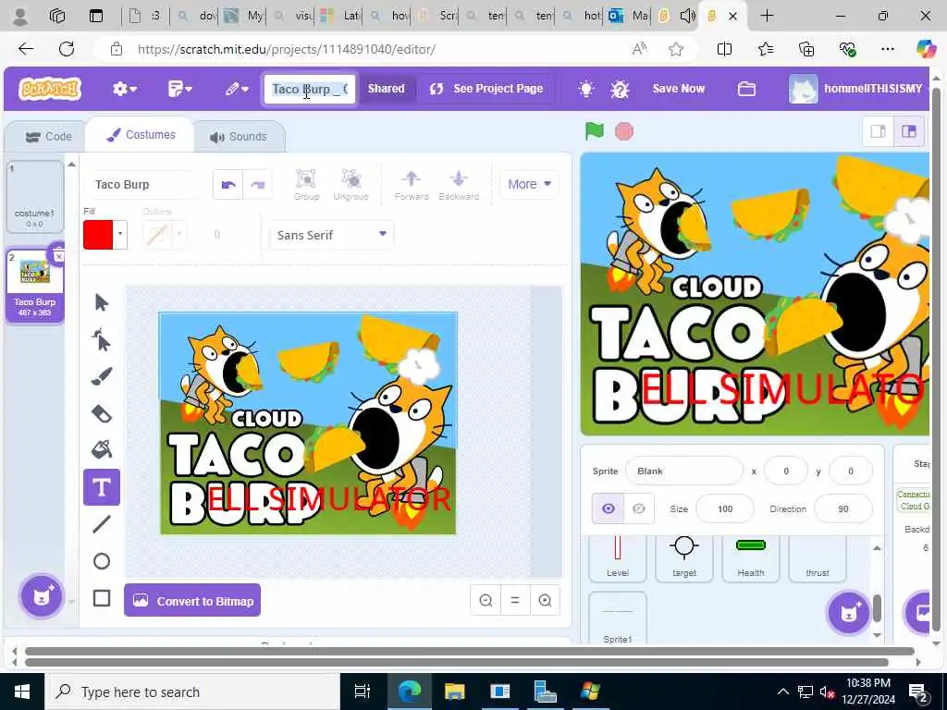
Task: Open Windows Start menu
Action: (x=22, y=692)
